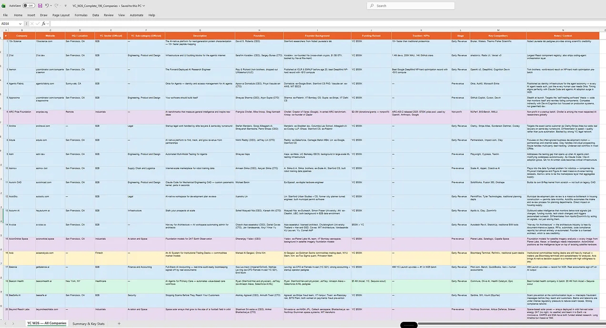The width and height of the screenshot is (606, 328).
Task: Click the Description header cell
Action: pos(200,36)
